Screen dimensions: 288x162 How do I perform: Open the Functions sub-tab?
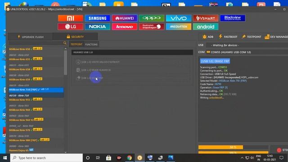(91, 45)
